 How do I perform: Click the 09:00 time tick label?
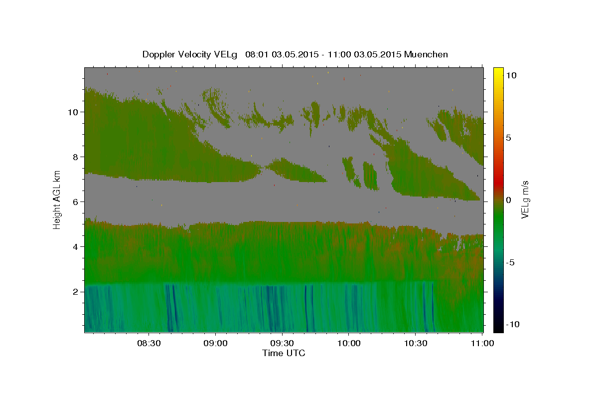tap(216, 343)
